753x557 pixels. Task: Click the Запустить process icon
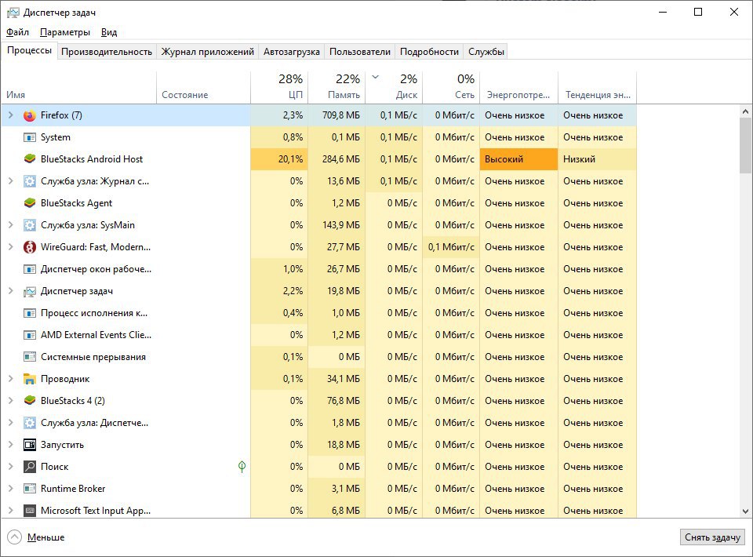pos(30,445)
